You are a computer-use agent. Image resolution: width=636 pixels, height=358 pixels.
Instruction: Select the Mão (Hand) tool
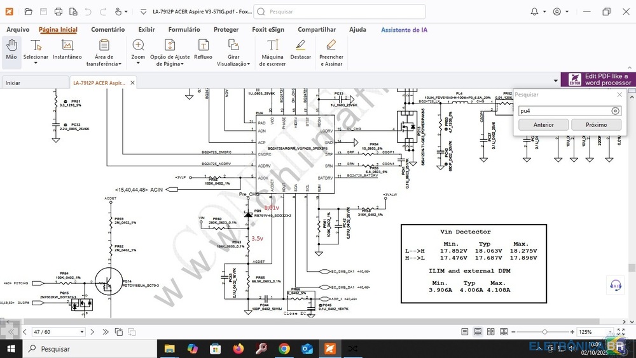pos(11,51)
